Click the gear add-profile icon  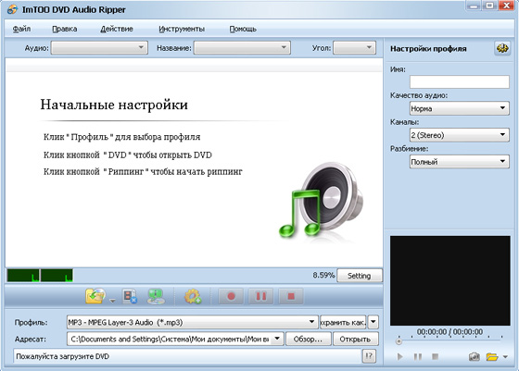pyautogui.click(x=193, y=296)
